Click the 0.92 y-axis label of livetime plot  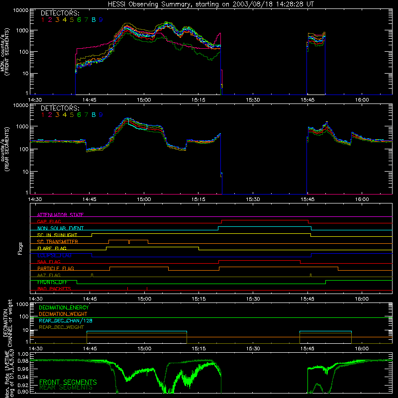[22, 384]
